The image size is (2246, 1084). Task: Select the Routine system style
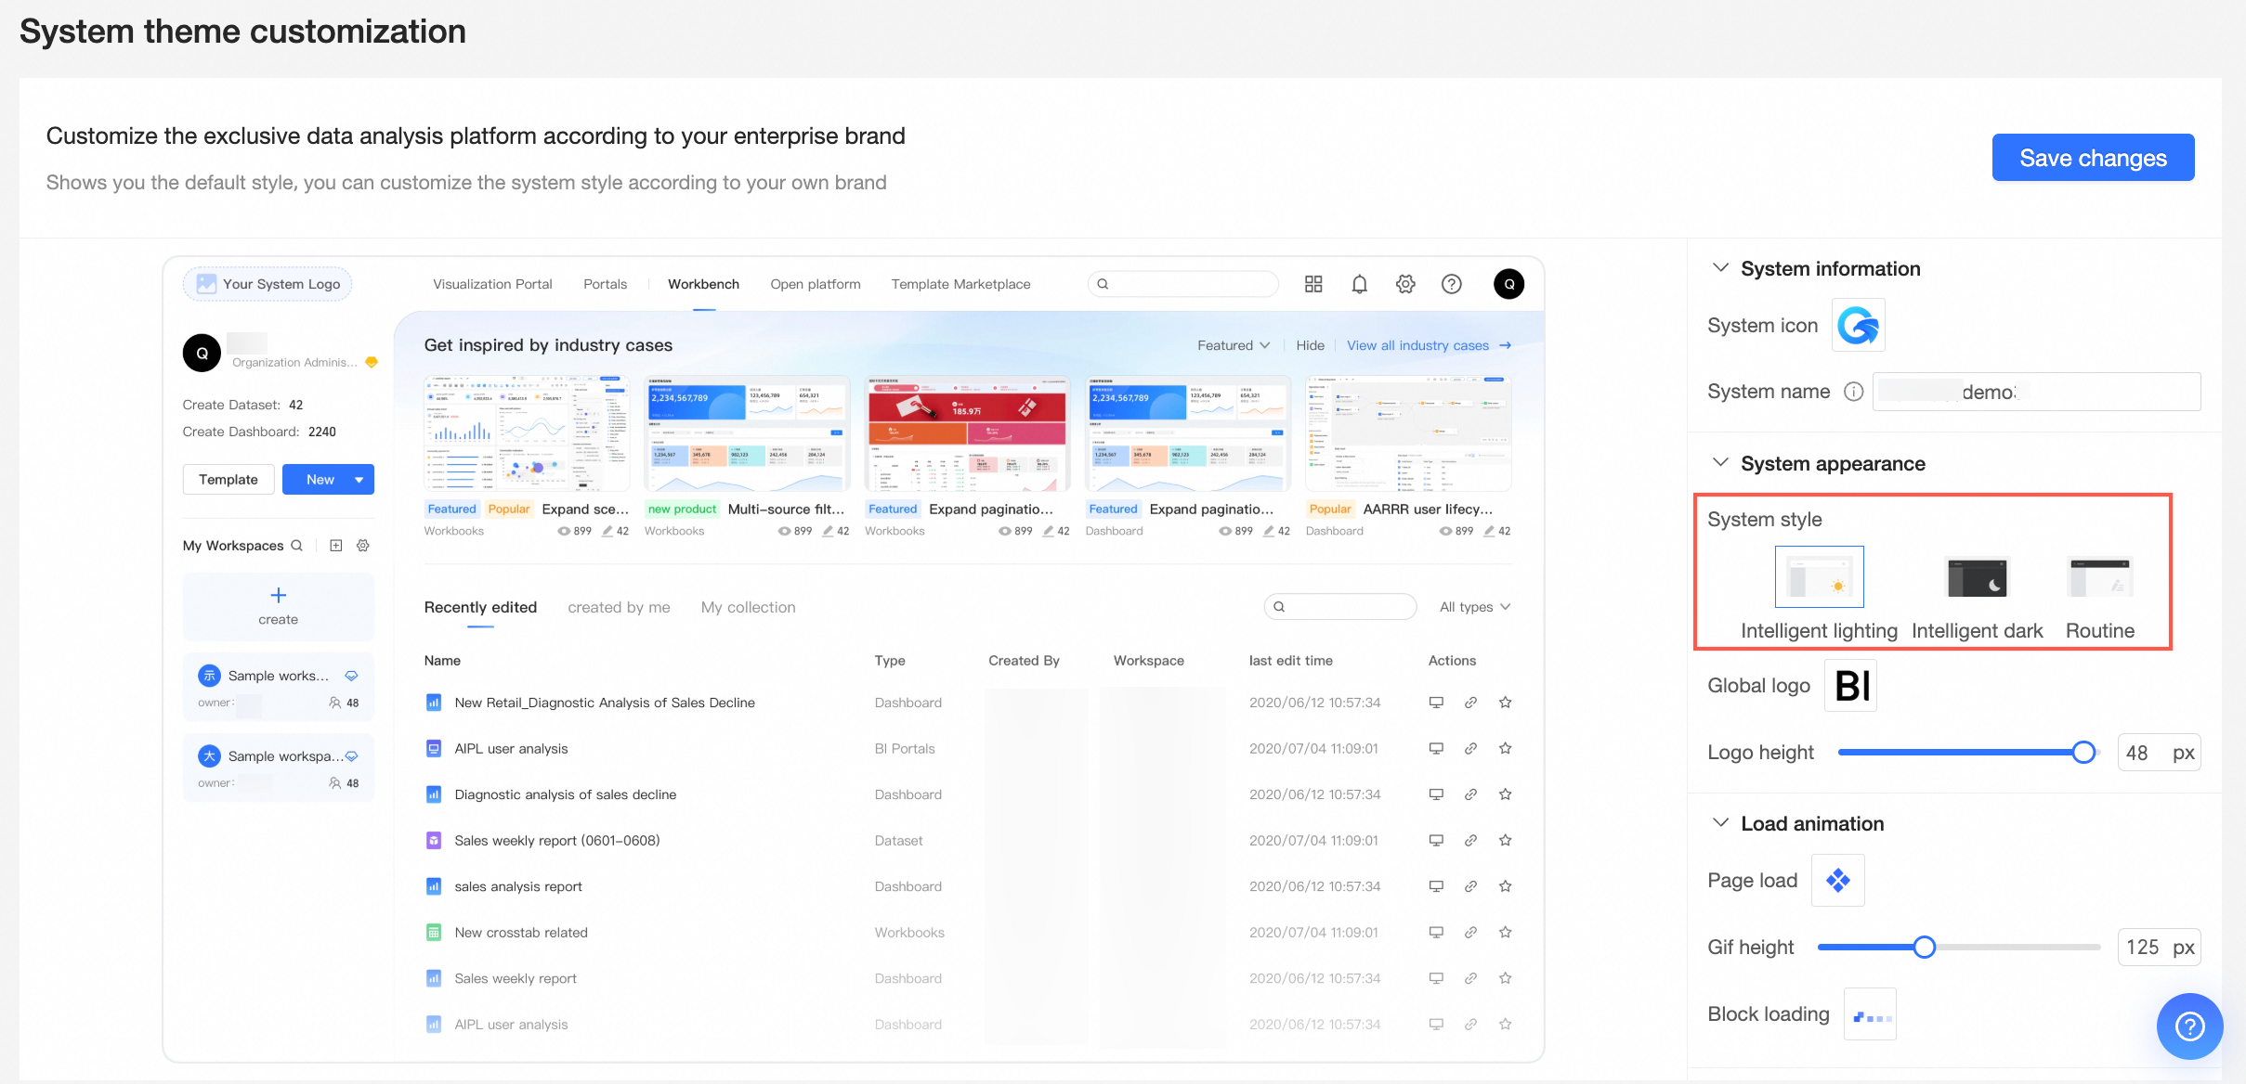2099,577
